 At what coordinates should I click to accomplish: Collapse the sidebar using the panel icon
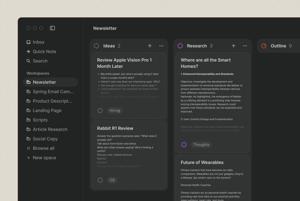point(52,28)
